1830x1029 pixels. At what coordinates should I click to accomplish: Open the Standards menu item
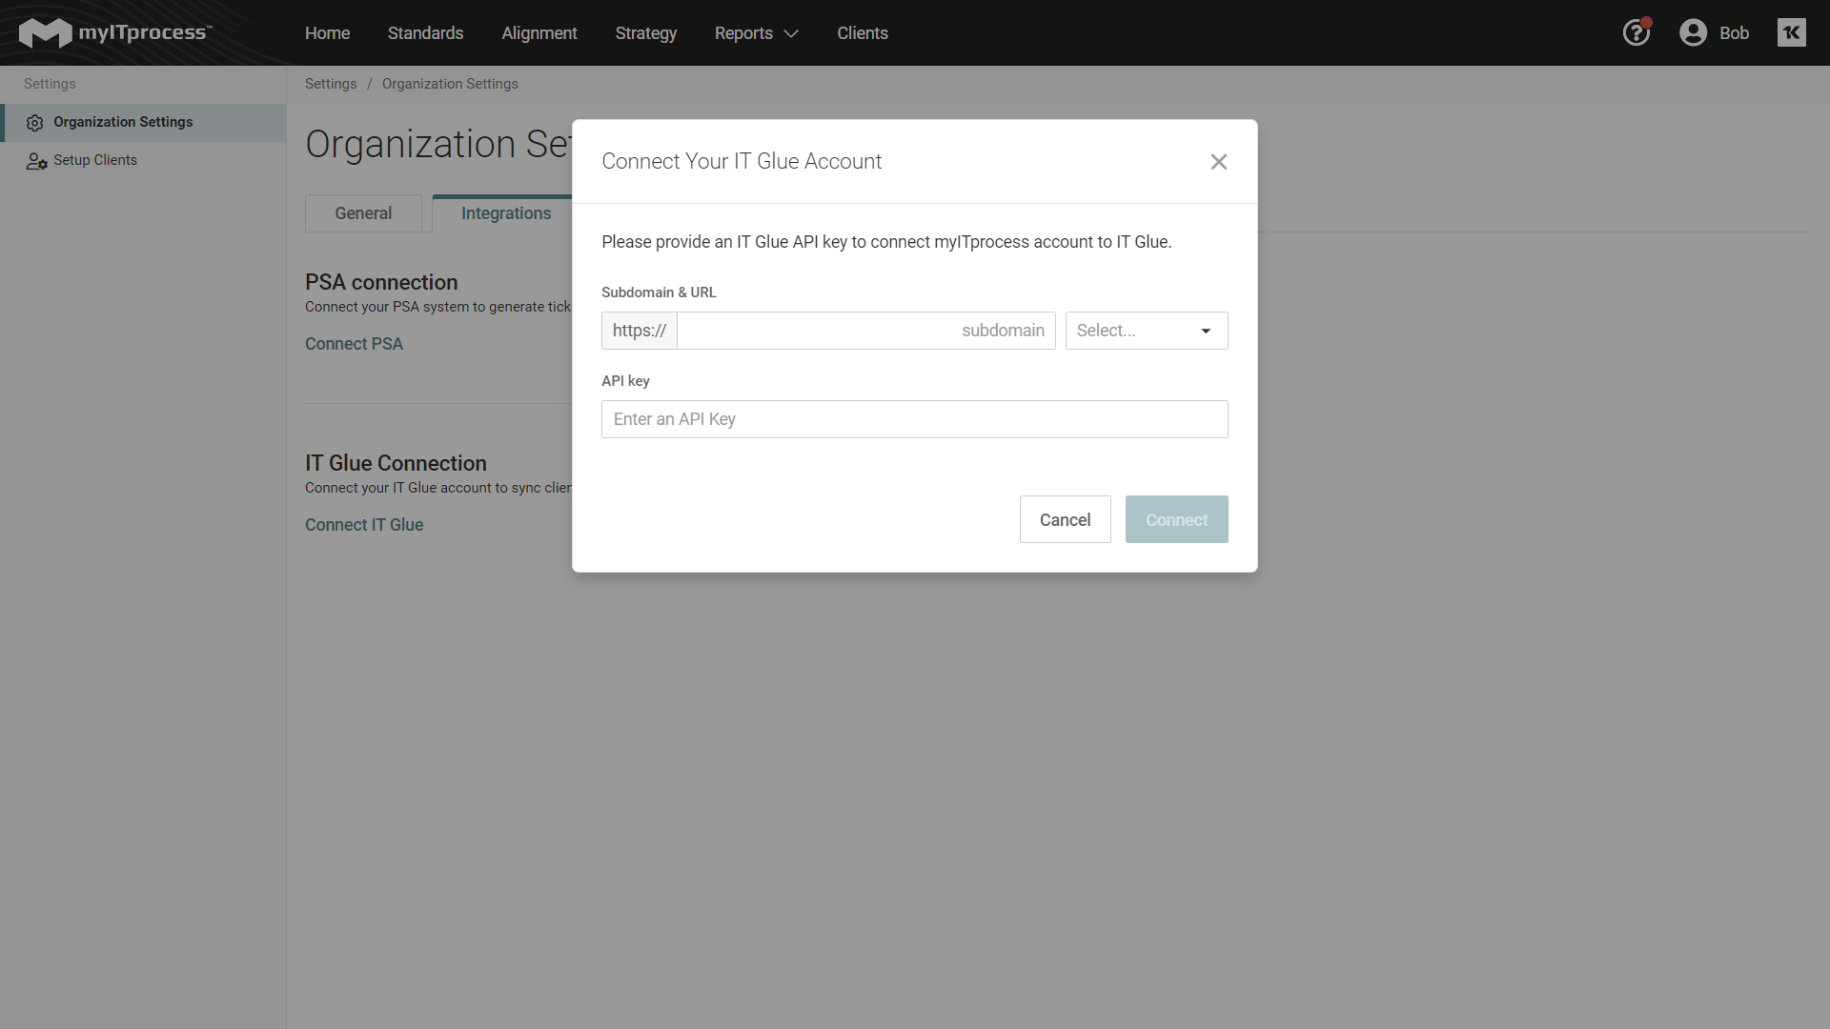click(425, 33)
